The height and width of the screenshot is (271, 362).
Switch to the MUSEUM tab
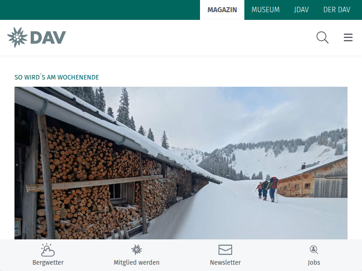coord(266,10)
